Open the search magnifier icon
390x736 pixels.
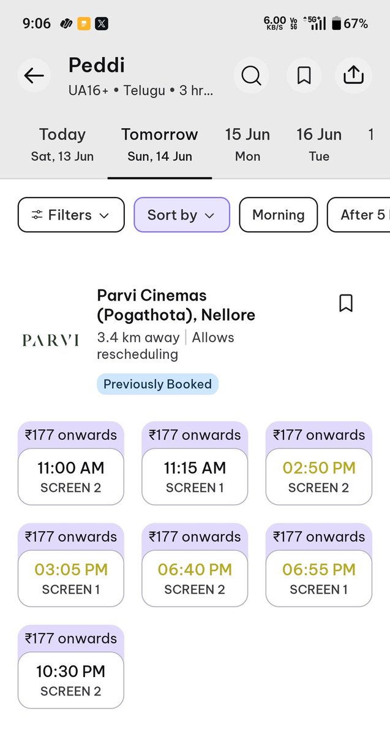point(251,76)
